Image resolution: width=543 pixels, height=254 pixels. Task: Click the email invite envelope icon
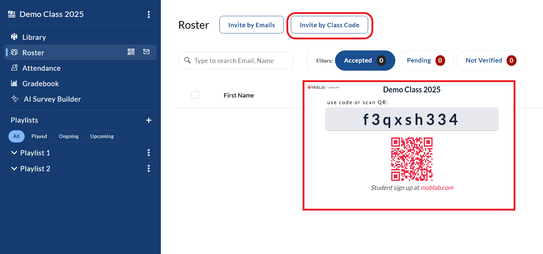pyautogui.click(x=147, y=52)
